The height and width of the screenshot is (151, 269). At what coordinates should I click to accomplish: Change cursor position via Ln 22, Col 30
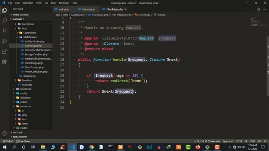click(206, 141)
